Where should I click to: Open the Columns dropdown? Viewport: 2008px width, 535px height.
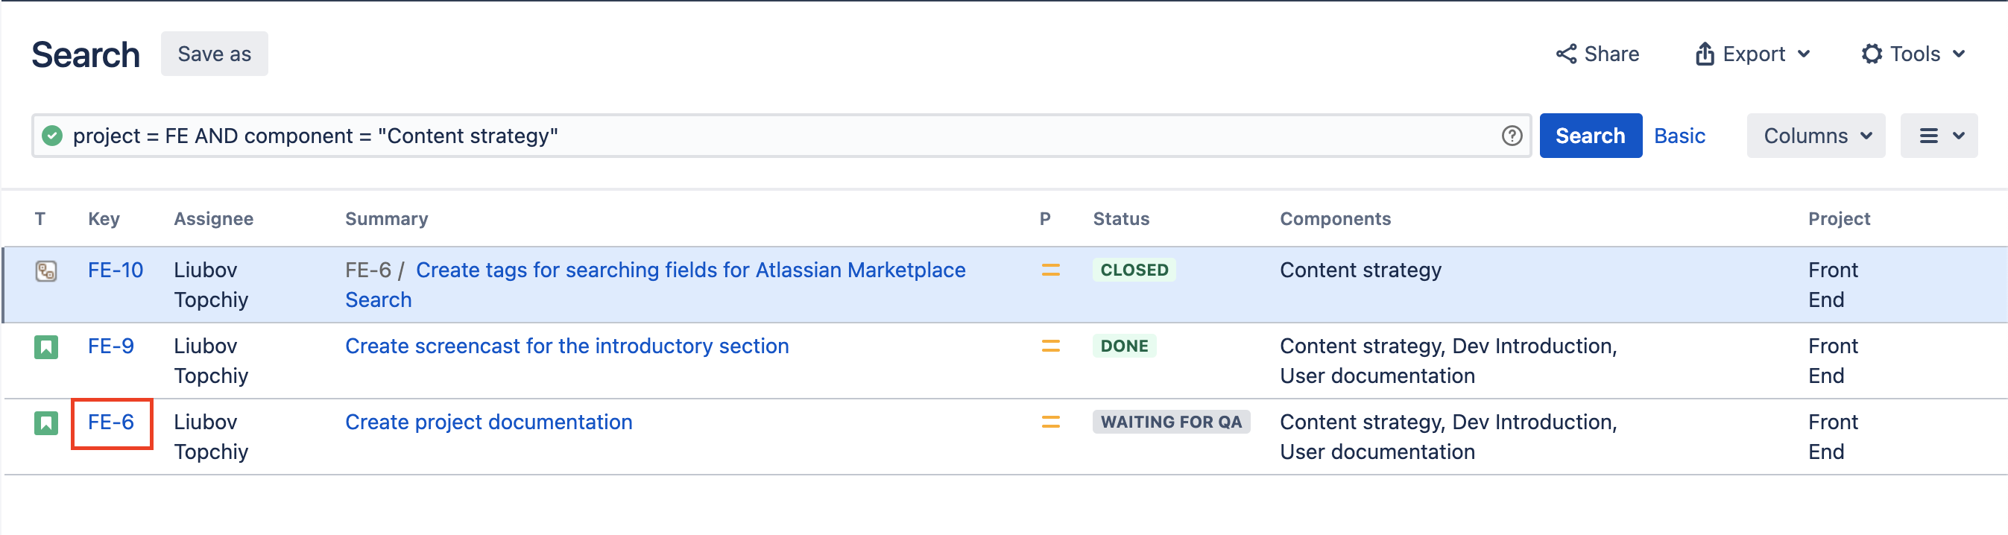(1816, 135)
